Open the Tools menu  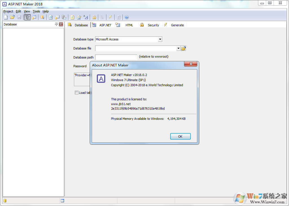pos(36,11)
